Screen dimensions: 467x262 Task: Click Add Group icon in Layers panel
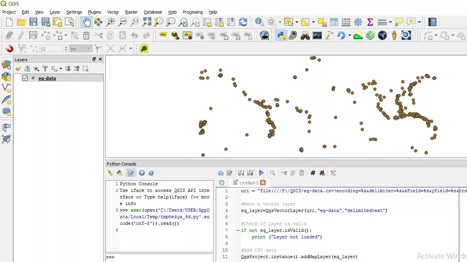pos(27,69)
